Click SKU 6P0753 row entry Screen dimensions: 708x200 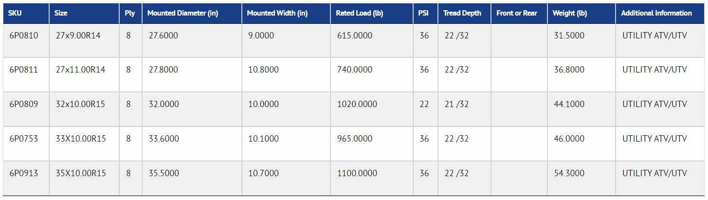(x=23, y=139)
